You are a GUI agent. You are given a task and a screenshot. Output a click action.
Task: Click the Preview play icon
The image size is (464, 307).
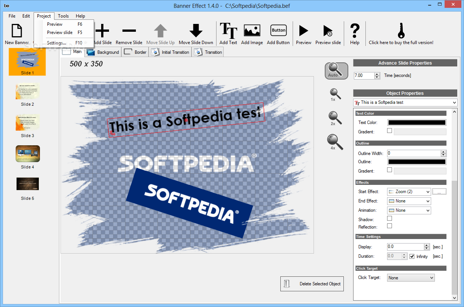point(303,31)
